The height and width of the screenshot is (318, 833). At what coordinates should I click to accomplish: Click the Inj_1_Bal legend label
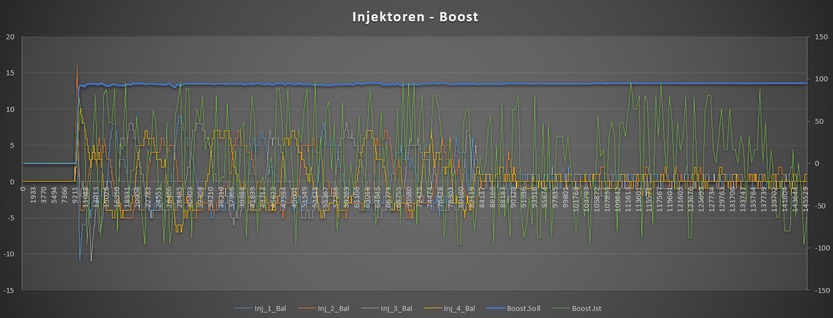[270, 309]
